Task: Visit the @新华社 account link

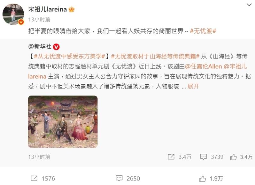Action: click(x=40, y=47)
